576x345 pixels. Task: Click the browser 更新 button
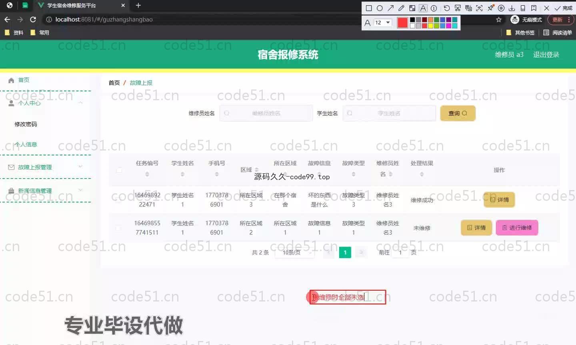[557, 20]
